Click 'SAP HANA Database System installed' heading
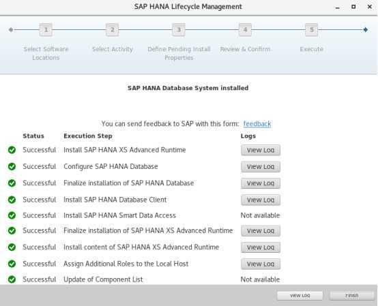Image resolution: width=378 pixels, height=306 pixels. pos(188,88)
